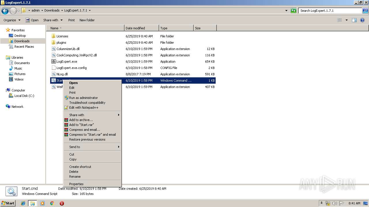Image resolution: width=369 pixels, height=207 pixels.
Task: Open the Organize dropdown menu
Action: pos(12,20)
